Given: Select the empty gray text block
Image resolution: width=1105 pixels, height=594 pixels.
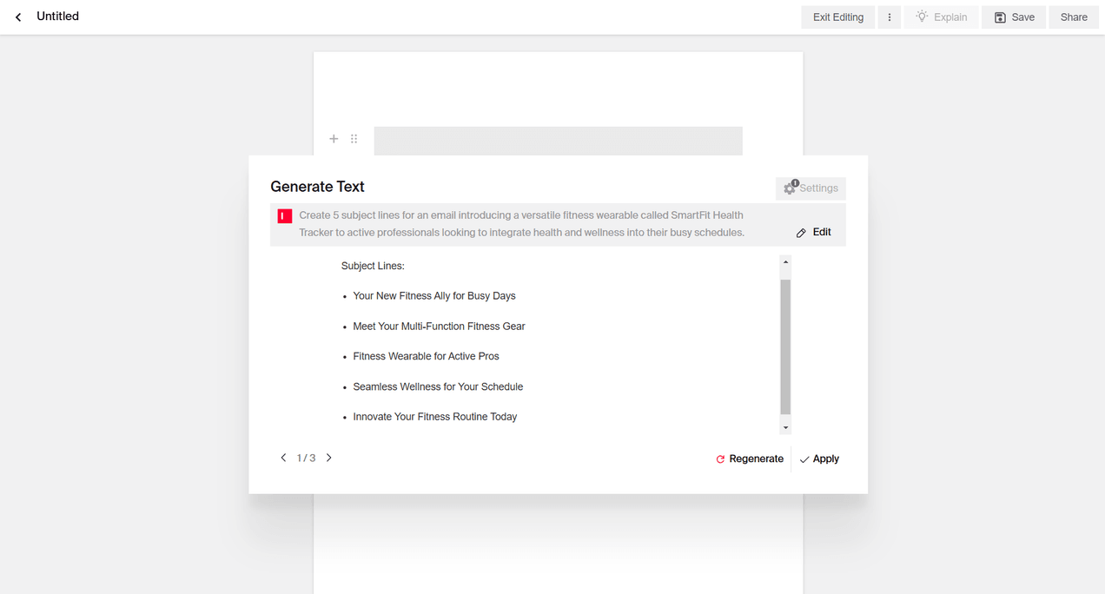Looking at the screenshot, I should tap(558, 140).
